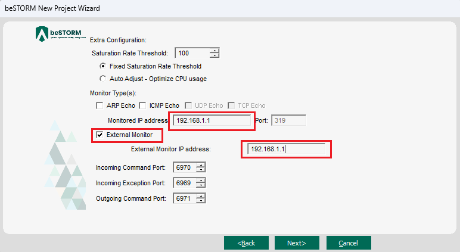Click the Port field showing 319
460x252 pixels.
[x=288, y=120]
